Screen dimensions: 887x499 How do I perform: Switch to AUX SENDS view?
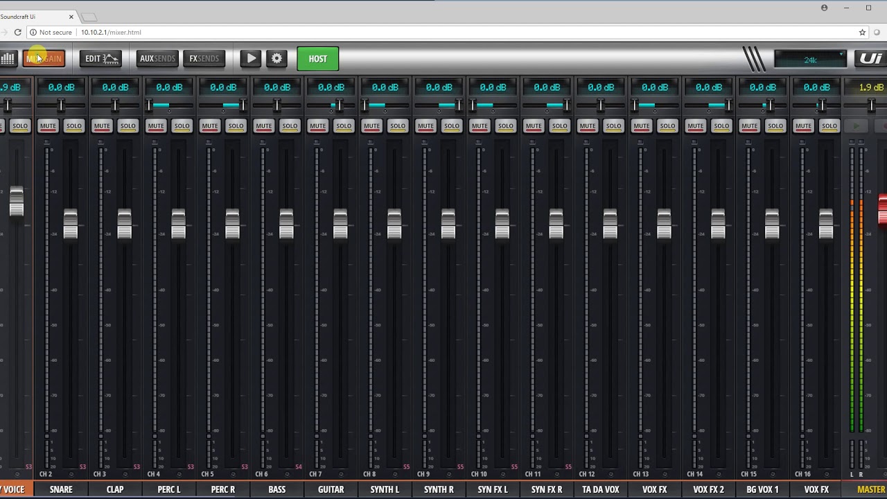(157, 59)
